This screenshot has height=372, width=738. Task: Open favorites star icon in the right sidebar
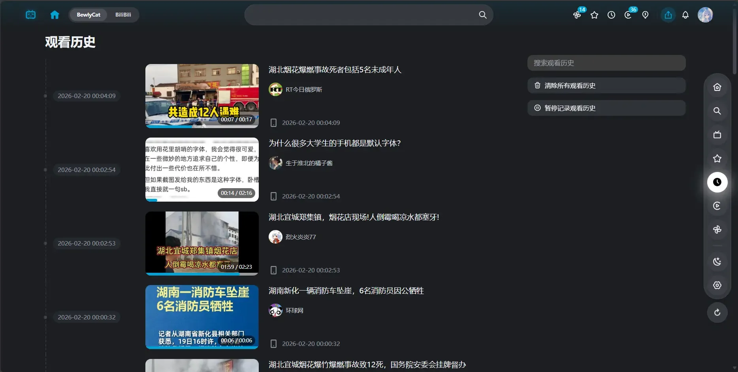[717, 159]
